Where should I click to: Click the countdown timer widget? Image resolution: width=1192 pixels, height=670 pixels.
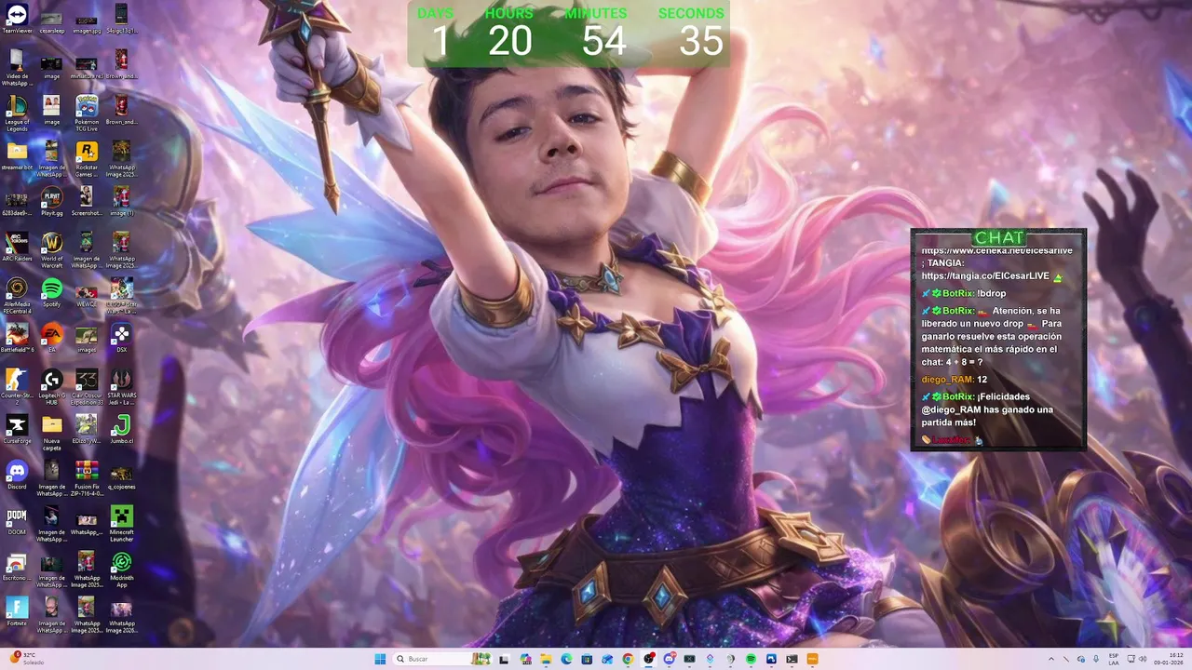pyautogui.click(x=569, y=34)
